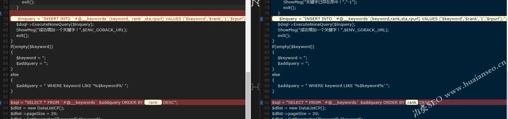Click $dlist->pageSize = 20; in the left pane
This screenshot has height=119, width=508.
tap(34, 114)
